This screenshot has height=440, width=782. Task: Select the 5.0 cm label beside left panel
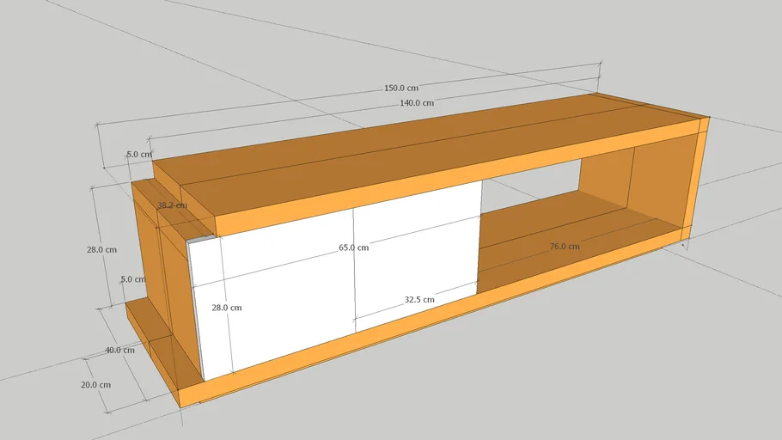[x=132, y=279]
